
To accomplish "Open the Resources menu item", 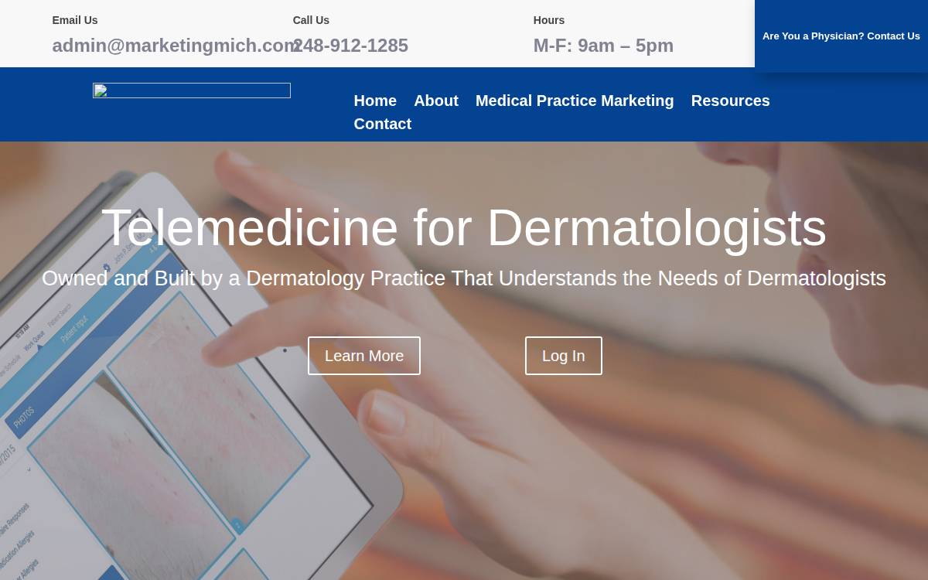I will coord(730,101).
